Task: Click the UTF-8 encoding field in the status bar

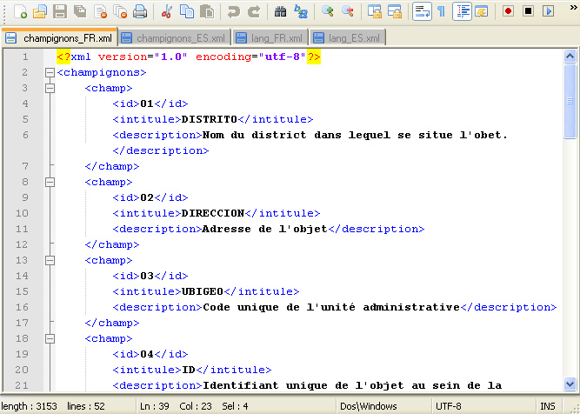Action: pos(448,406)
